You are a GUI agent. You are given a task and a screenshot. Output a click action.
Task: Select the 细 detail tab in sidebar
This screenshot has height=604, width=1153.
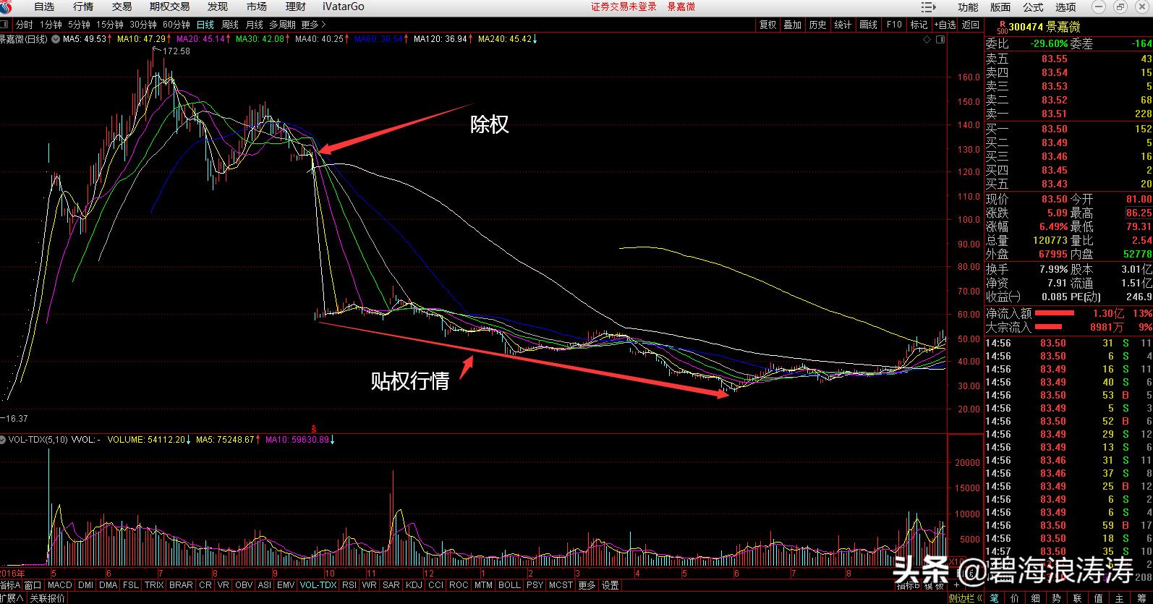(x=1036, y=598)
